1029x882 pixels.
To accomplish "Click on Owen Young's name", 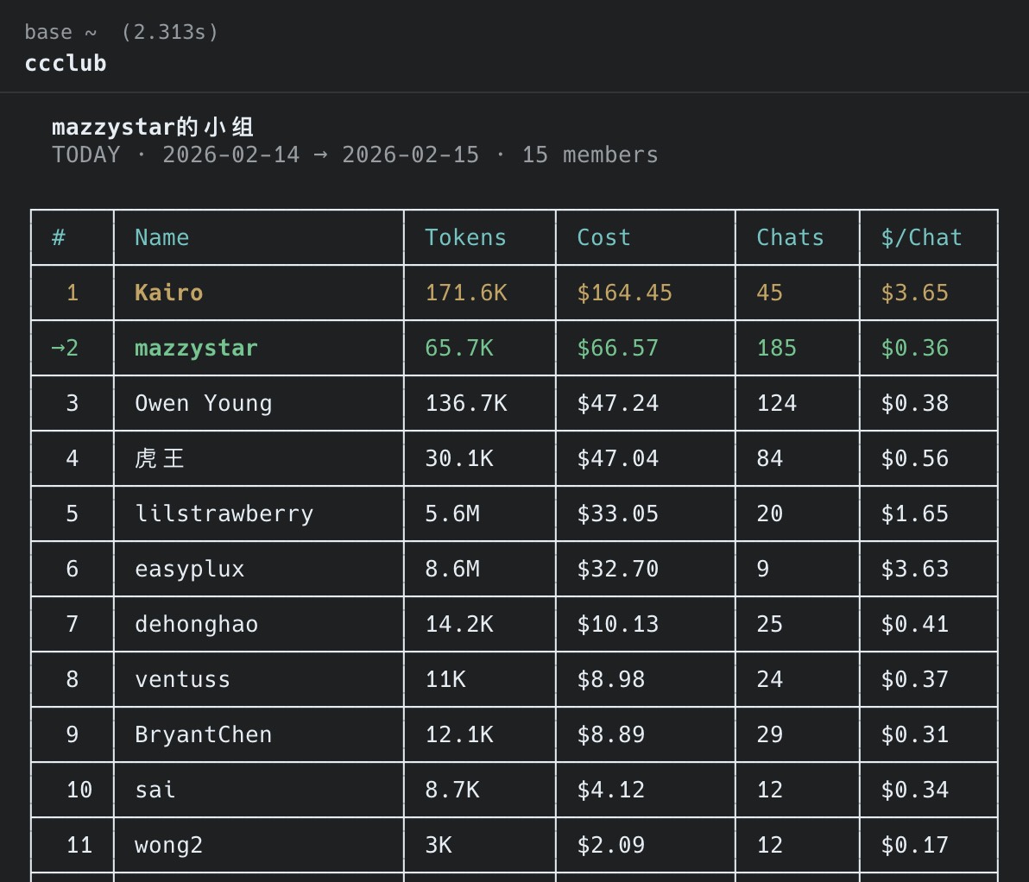I will pyautogui.click(x=203, y=403).
